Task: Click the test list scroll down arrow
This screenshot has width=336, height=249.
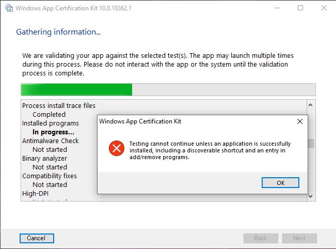Action: point(311,196)
